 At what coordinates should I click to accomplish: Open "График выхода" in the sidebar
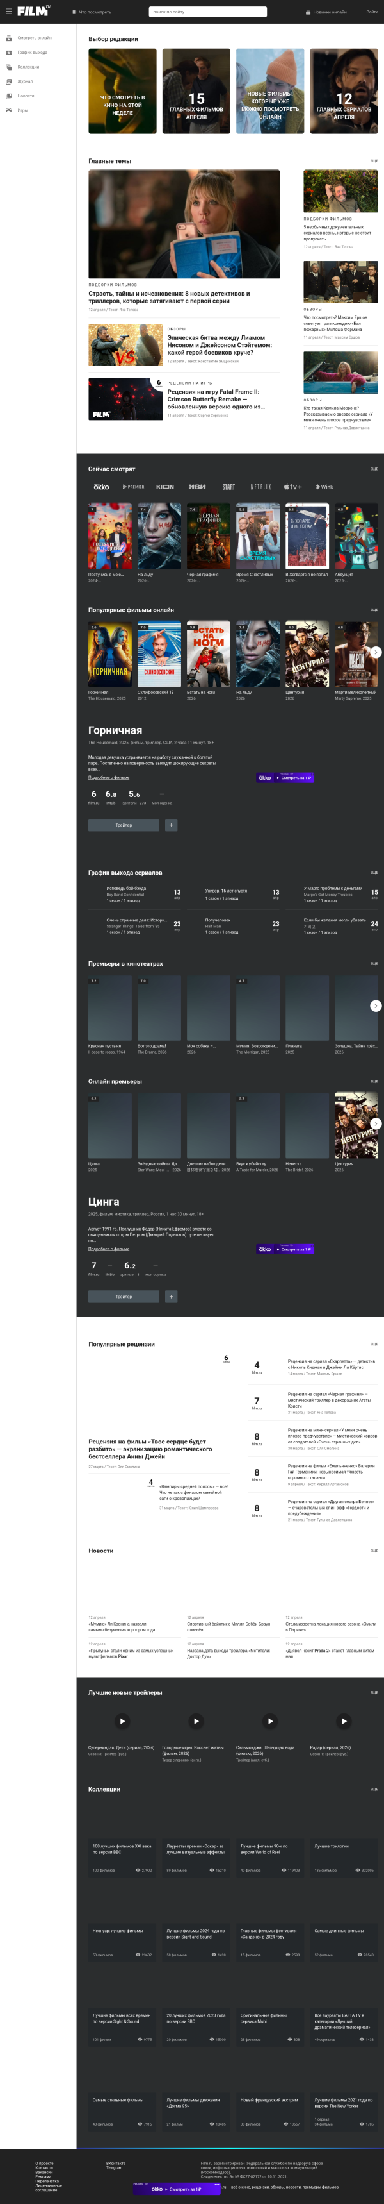pyautogui.click(x=33, y=52)
